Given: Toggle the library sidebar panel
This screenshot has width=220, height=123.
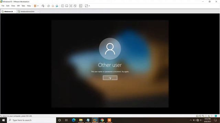Looking at the screenshot, I should [x=63, y=6].
